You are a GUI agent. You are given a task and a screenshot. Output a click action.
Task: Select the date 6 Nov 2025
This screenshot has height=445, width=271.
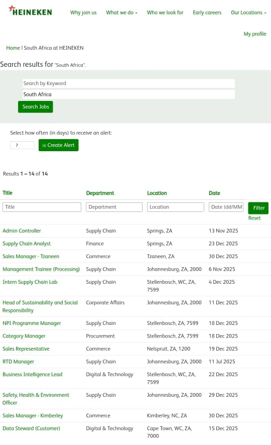click(x=222, y=269)
